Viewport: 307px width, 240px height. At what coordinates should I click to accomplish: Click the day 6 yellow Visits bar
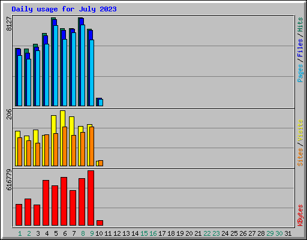coord(62,138)
